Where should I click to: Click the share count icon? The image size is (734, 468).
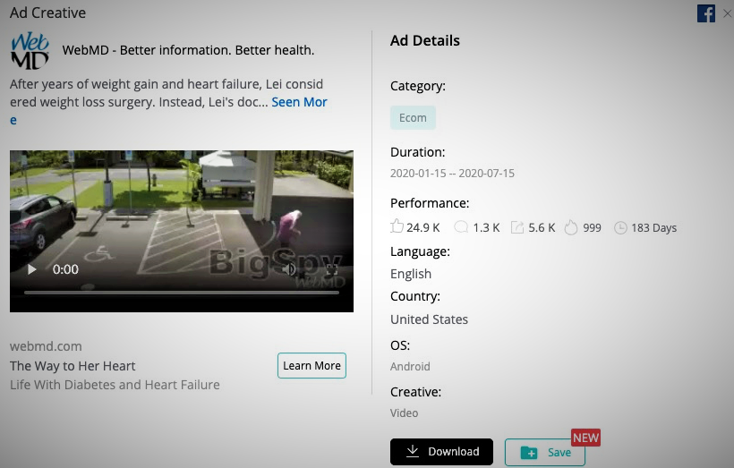[x=516, y=227]
